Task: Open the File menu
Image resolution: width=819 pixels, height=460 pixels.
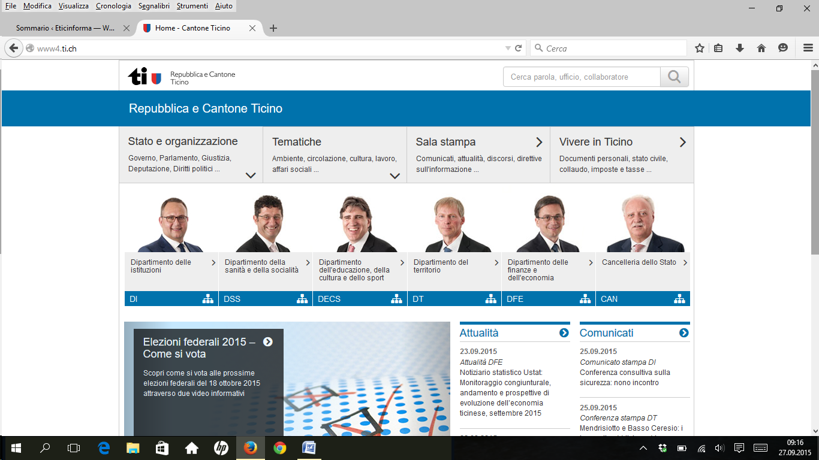Action: tap(11, 6)
